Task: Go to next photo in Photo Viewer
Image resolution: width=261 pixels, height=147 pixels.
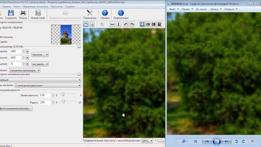Action: click(226, 141)
